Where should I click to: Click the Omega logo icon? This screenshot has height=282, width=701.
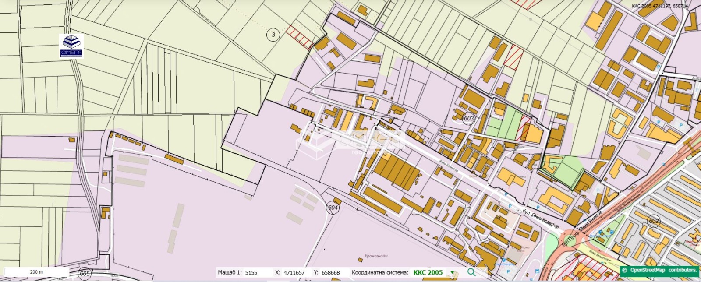(x=71, y=45)
